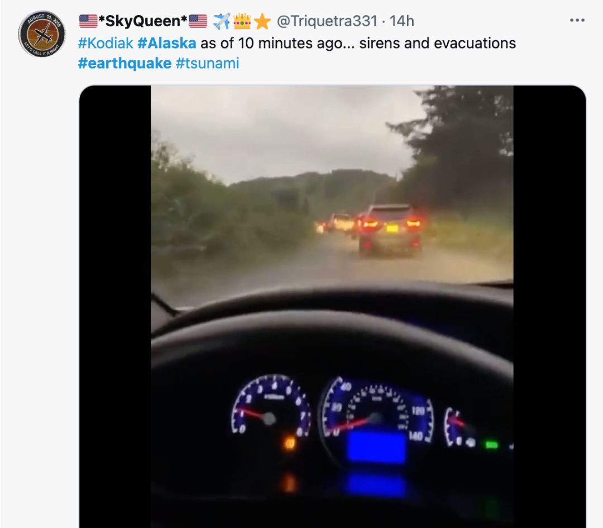Follow the #Alaska hashtag
This screenshot has height=528, width=603.
coord(167,43)
